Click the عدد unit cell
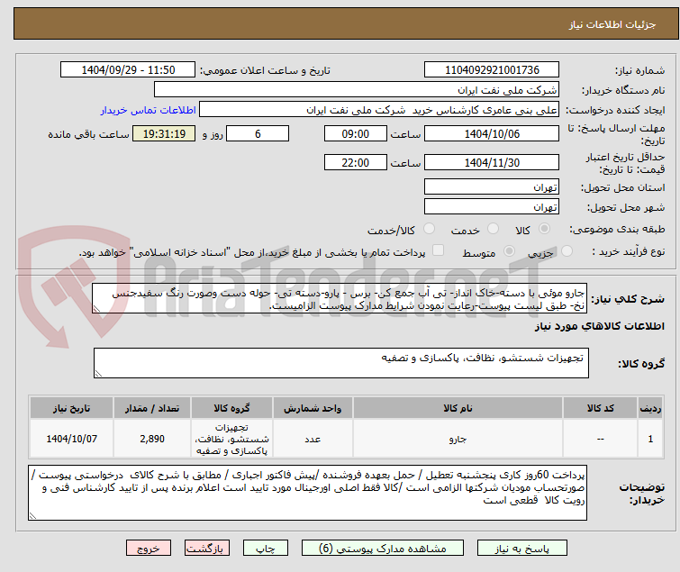 click(313, 439)
